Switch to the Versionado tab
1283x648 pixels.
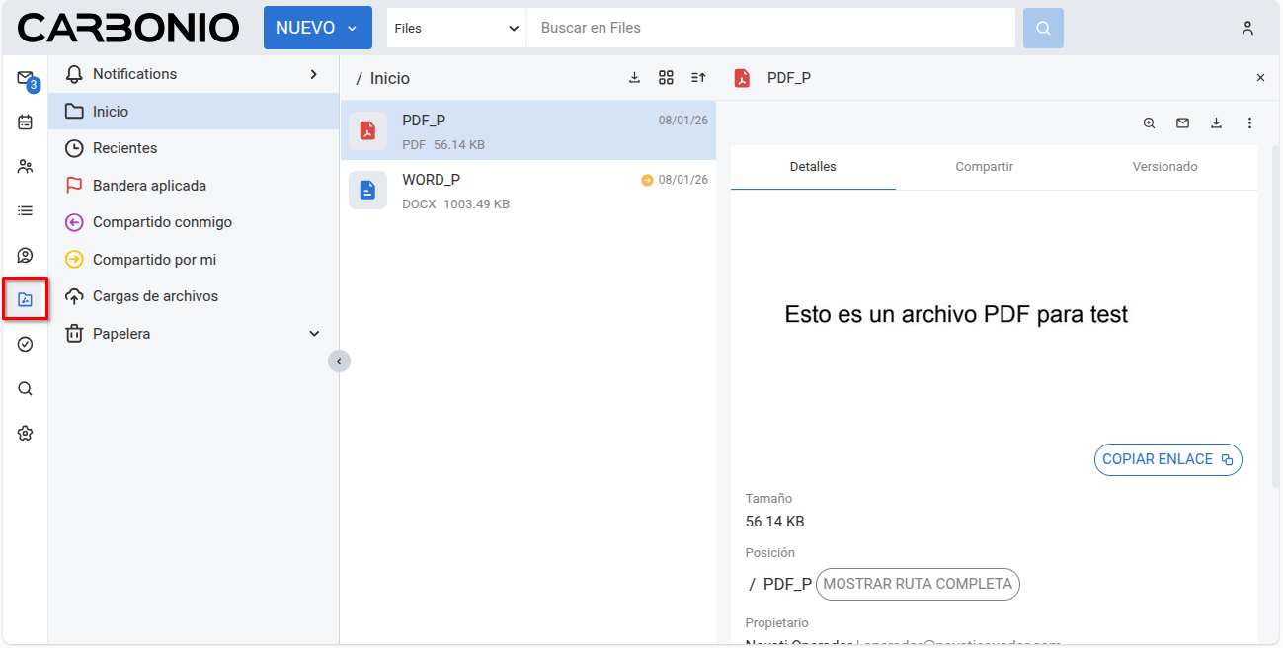tap(1164, 167)
